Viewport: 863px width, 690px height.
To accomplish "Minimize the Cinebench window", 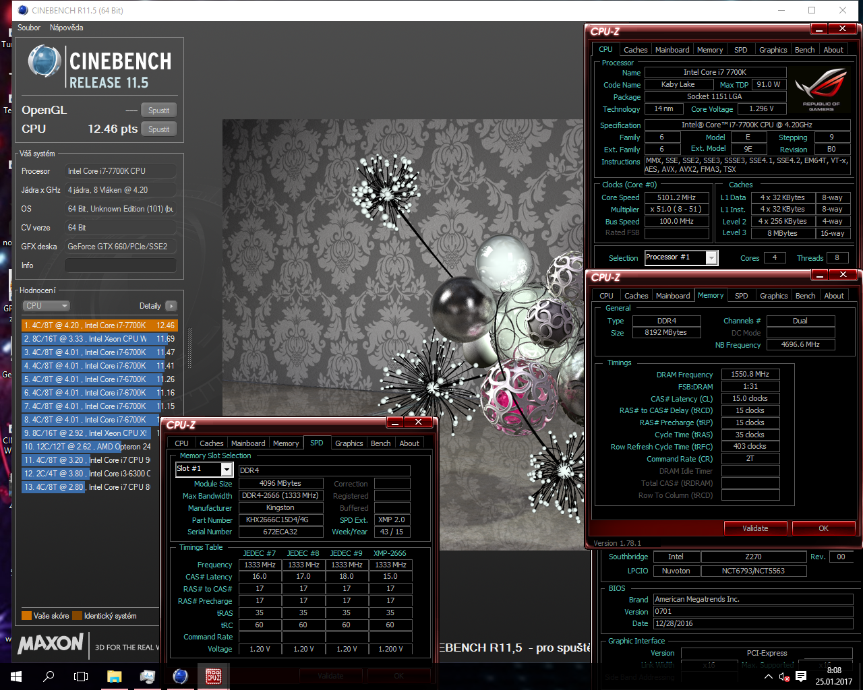I will 781,10.
